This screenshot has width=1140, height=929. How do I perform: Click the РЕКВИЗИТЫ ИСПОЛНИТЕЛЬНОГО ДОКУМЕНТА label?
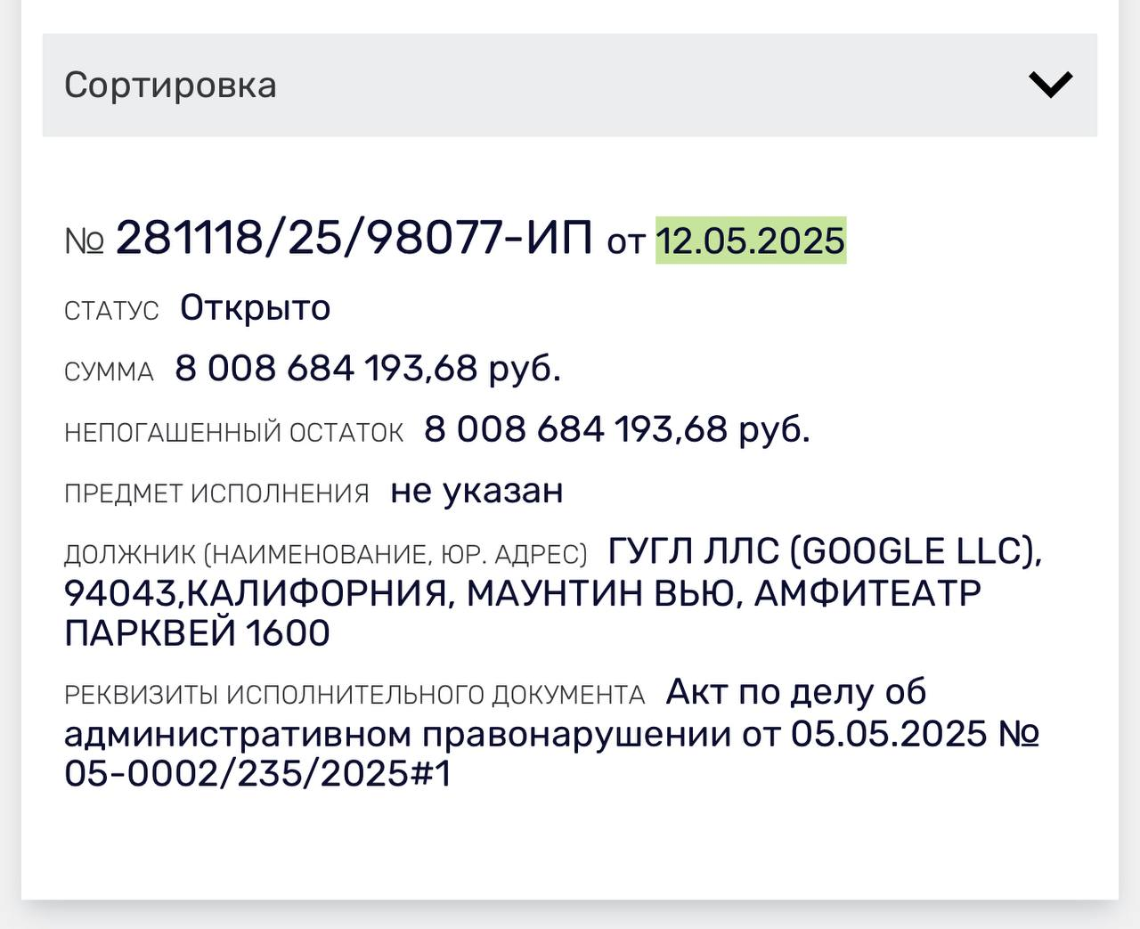pos(354,695)
